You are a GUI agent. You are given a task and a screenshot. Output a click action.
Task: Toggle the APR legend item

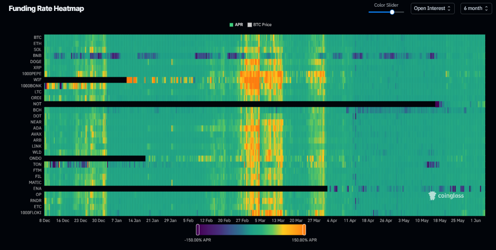pos(236,24)
